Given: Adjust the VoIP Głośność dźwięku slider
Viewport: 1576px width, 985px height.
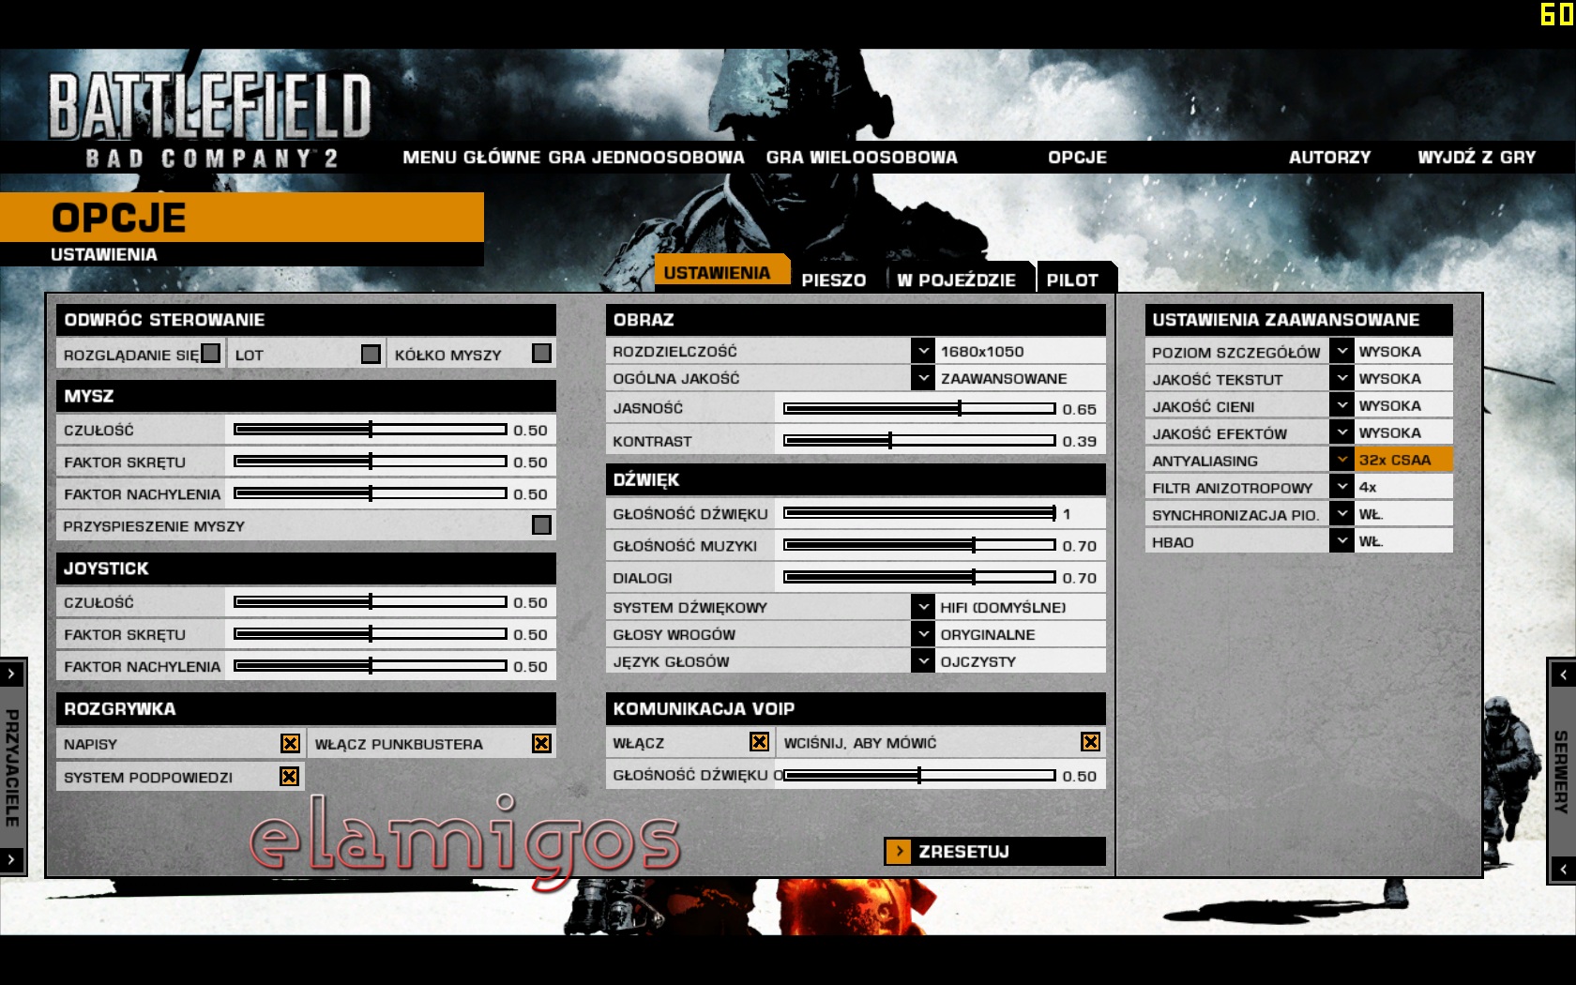Looking at the screenshot, I should tap(919, 775).
